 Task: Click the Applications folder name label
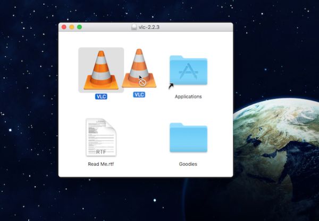tap(188, 96)
